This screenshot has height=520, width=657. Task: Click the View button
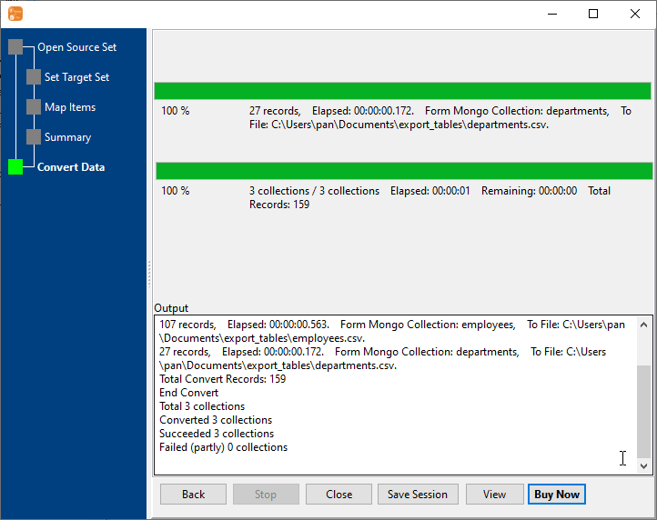[x=494, y=495]
